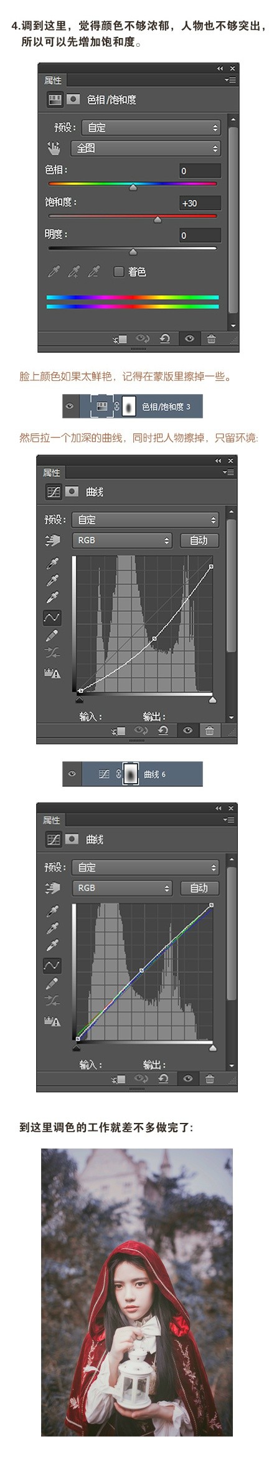Open 预设 dropdown in the 色相/饱和度 panel
This screenshot has width=274, height=1459.
click(x=151, y=127)
